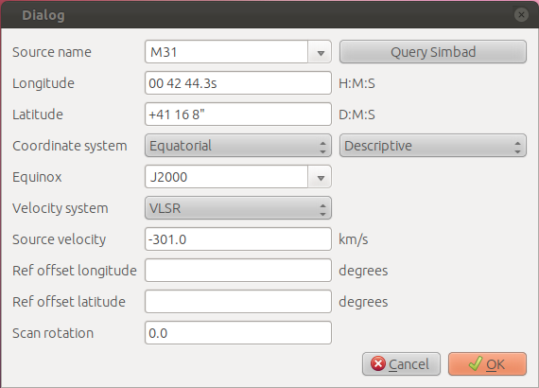Click the empty Ref offset longitude field

click(238, 271)
